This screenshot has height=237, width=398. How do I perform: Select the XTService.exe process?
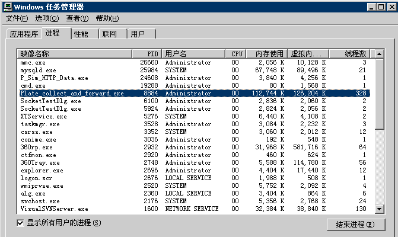195,116
